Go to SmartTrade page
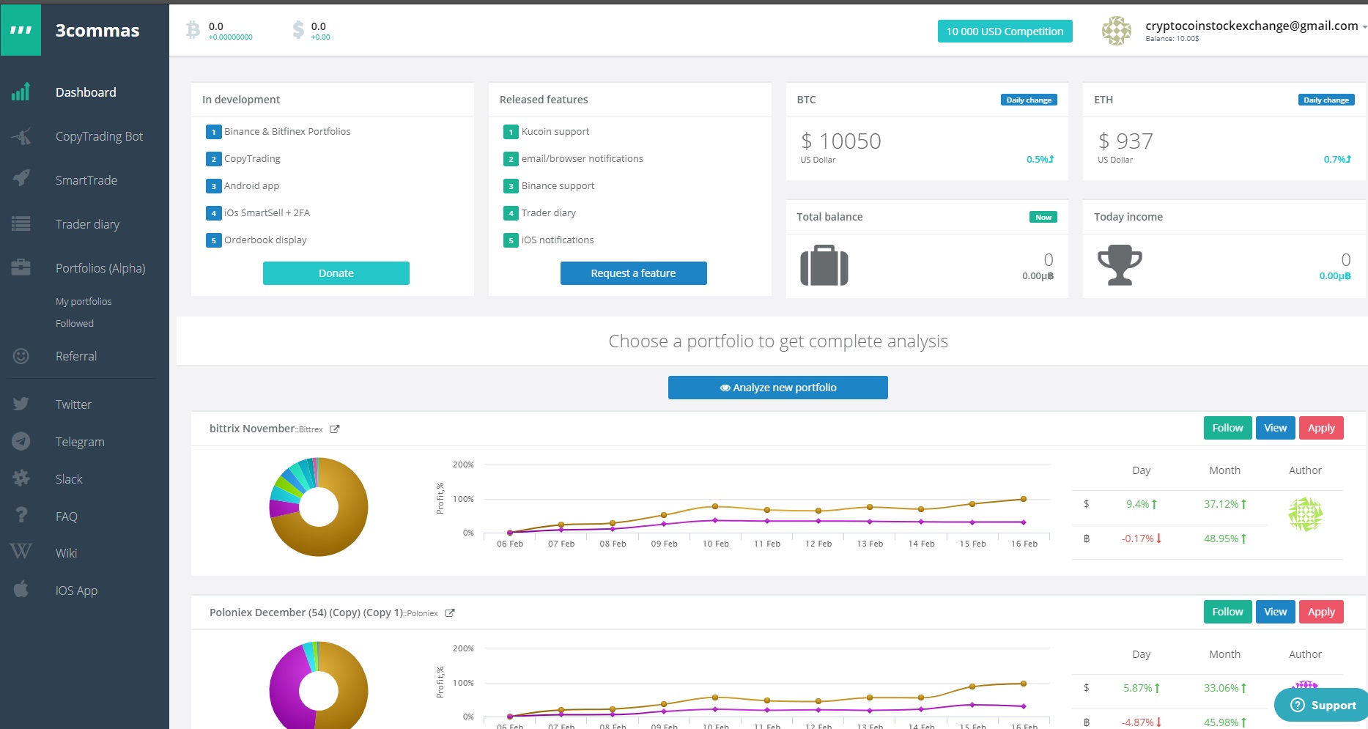The width and height of the screenshot is (1368, 729). click(86, 180)
